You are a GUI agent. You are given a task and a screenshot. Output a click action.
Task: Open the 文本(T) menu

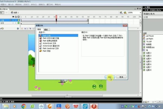click(x=26, y=4)
